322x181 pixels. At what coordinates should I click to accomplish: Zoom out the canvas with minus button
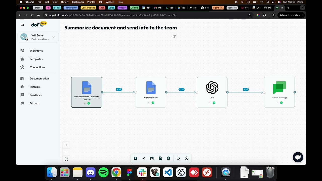tap(66, 152)
